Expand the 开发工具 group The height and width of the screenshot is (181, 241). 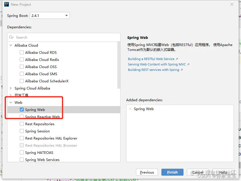coord(11,95)
